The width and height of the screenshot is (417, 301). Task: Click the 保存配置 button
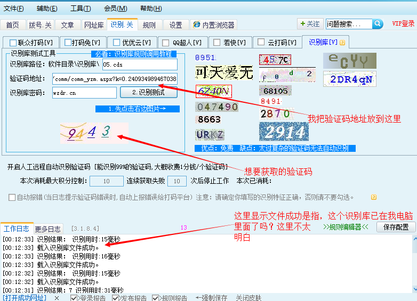click(396, 227)
